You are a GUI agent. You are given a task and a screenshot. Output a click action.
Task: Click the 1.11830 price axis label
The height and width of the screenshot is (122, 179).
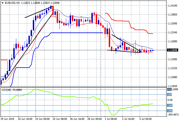(172, 86)
